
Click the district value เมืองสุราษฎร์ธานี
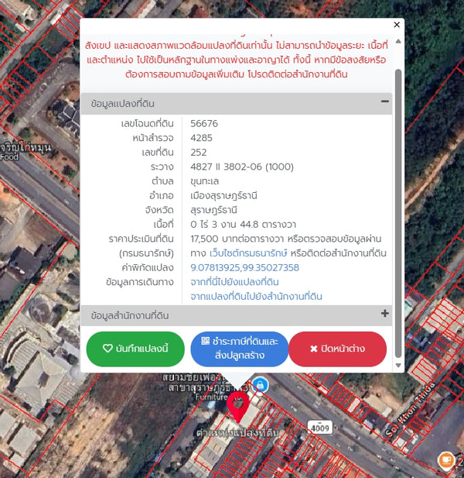(223, 195)
